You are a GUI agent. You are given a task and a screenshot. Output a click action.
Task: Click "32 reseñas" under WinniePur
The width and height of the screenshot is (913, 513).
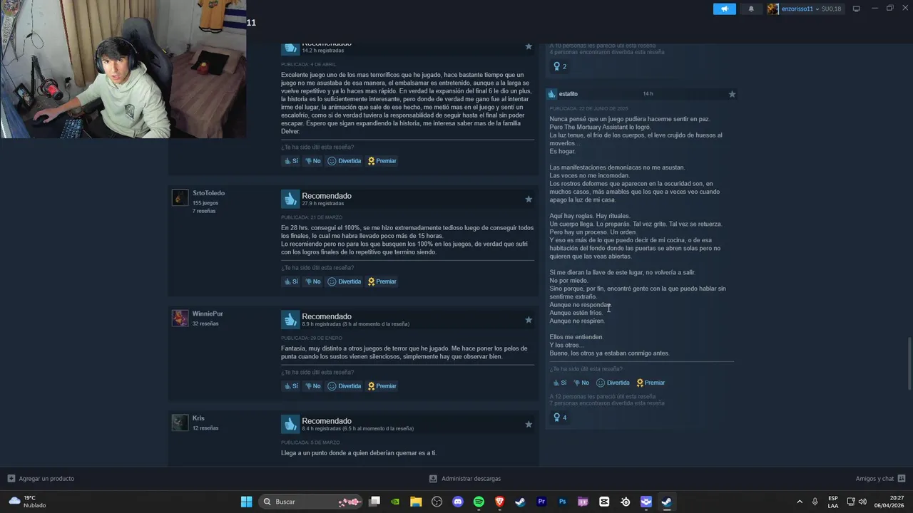point(205,323)
